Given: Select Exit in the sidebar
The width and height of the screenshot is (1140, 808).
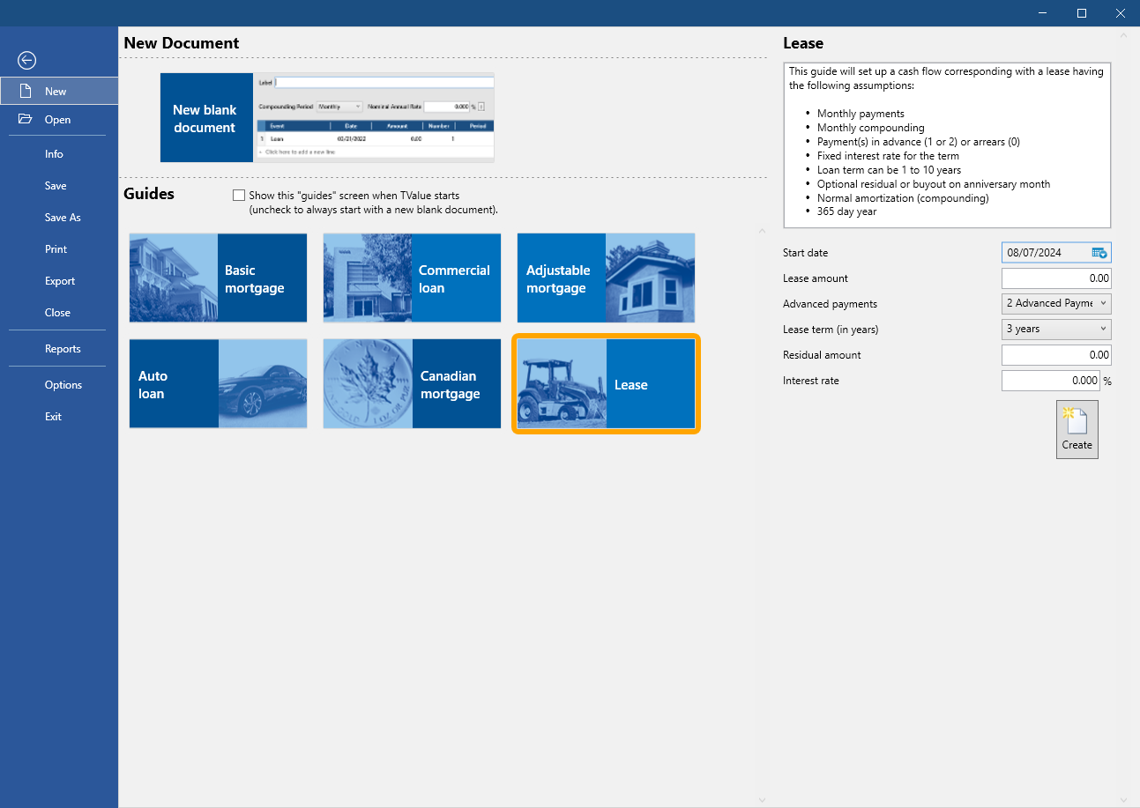Looking at the screenshot, I should point(53,416).
